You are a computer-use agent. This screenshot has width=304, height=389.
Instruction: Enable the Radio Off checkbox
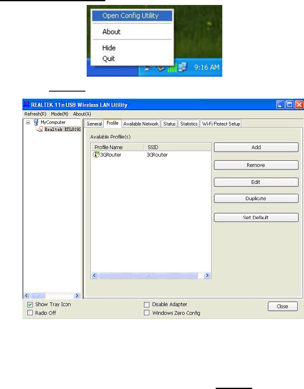click(x=30, y=313)
